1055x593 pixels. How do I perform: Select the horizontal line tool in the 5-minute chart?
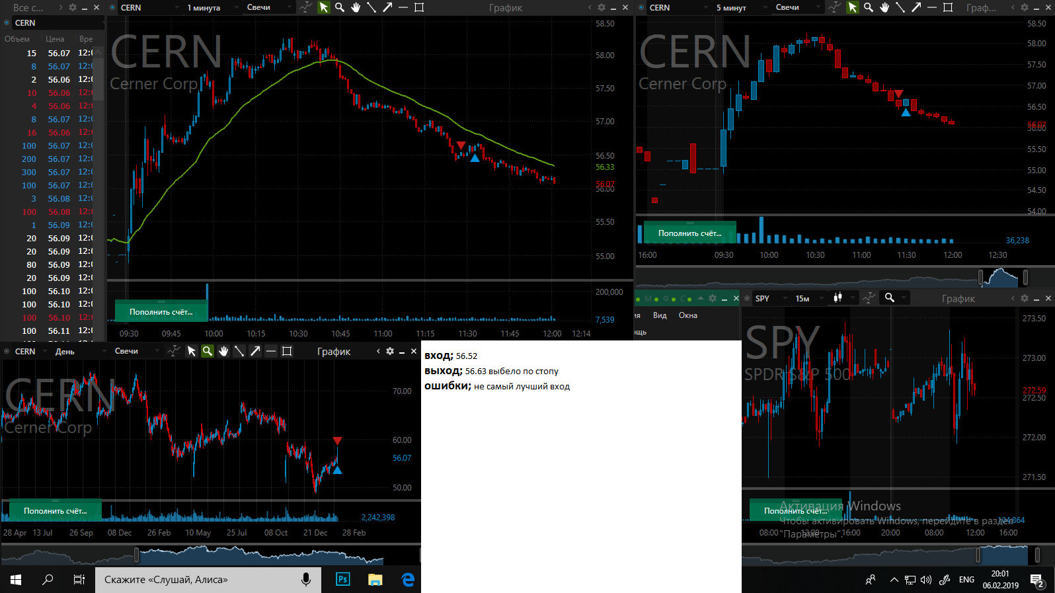(x=932, y=7)
